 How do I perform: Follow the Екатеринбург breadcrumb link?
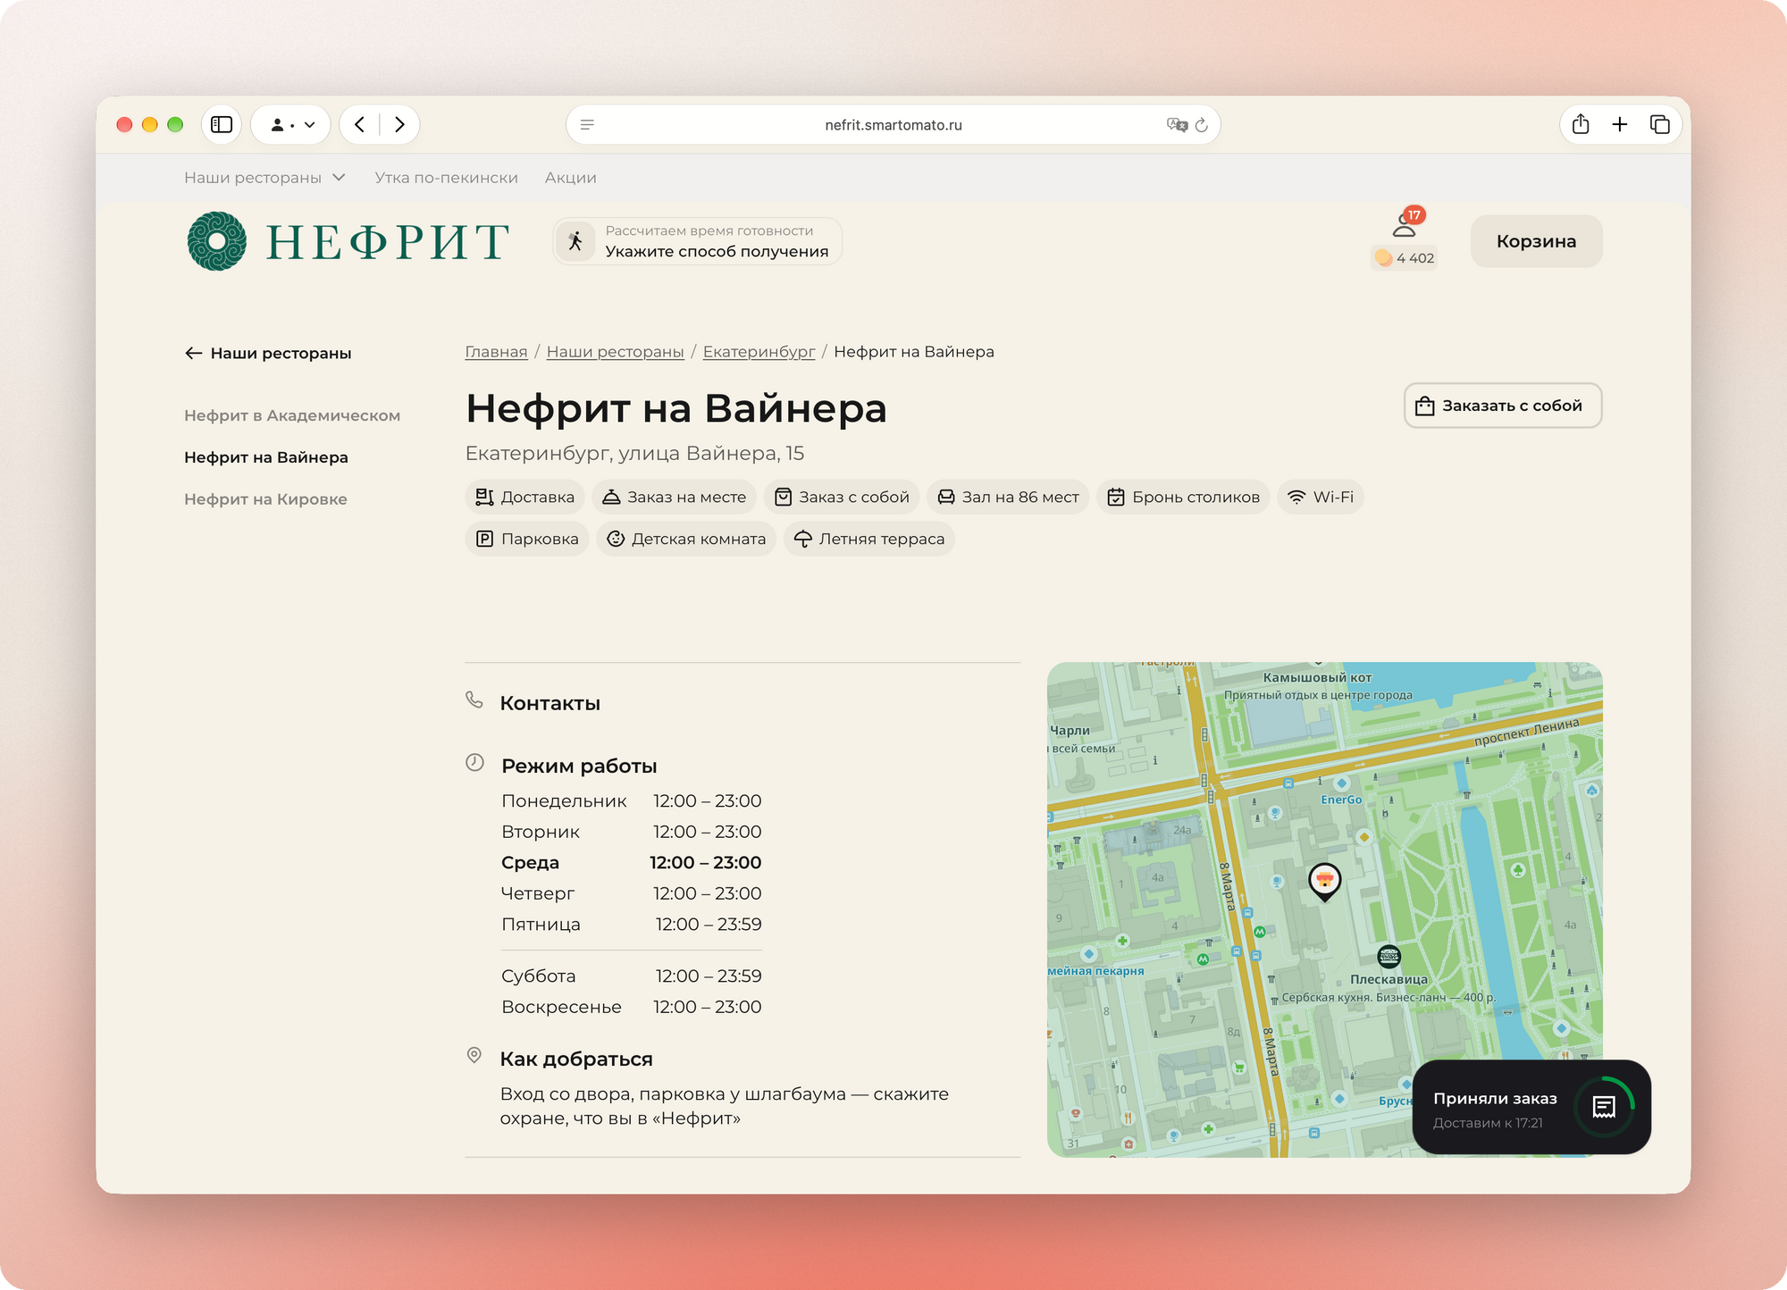pos(759,352)
